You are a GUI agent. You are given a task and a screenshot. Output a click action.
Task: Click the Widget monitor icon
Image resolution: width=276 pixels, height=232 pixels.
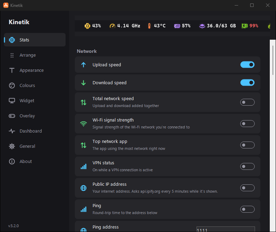tap(12, 101)
